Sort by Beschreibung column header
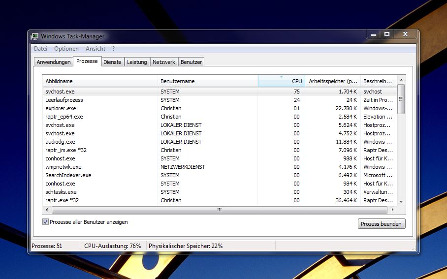This screenshot has height=279, width=447. (x=378, y=81)
